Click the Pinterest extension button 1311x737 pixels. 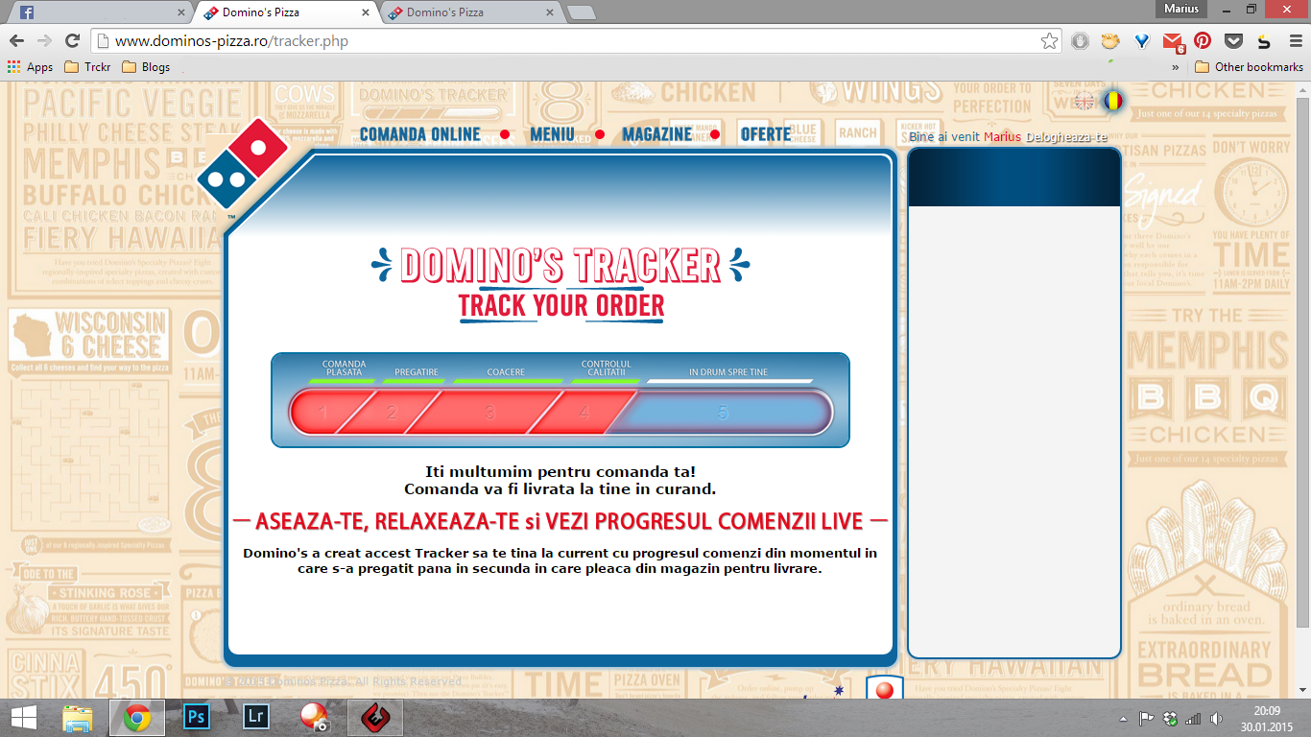[x=1203, y=41]
